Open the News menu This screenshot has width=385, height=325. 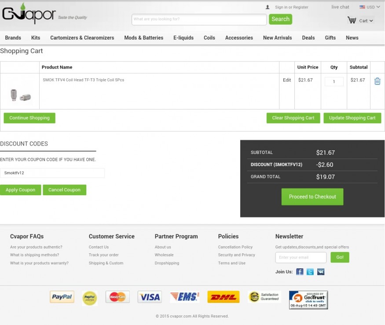click(352, 38)
